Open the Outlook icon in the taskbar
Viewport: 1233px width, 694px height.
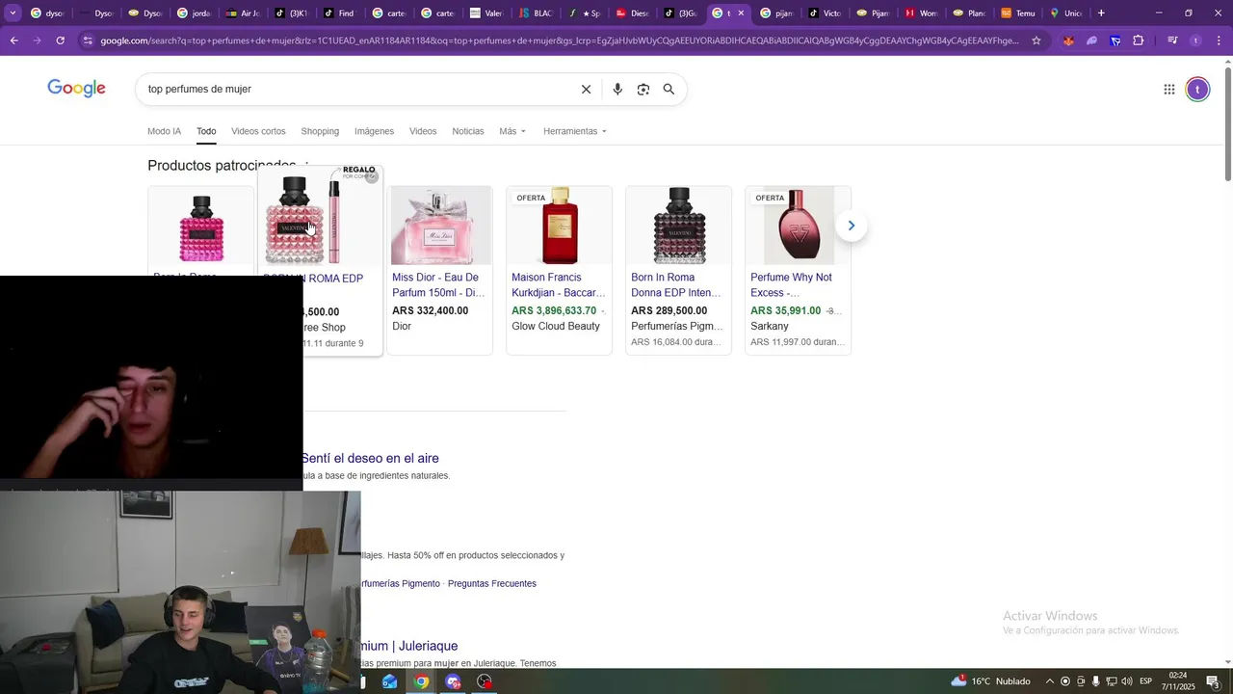click(390, 681)
